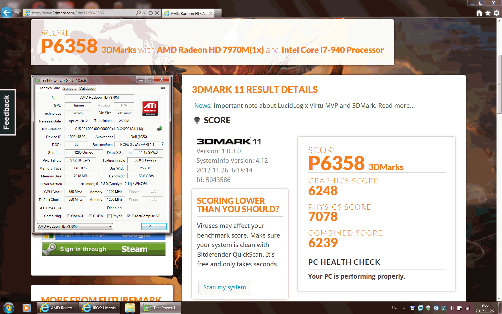This screenshot has width=502, height=314.
Task: Click the HU language indicator
Action: (395, 307)
